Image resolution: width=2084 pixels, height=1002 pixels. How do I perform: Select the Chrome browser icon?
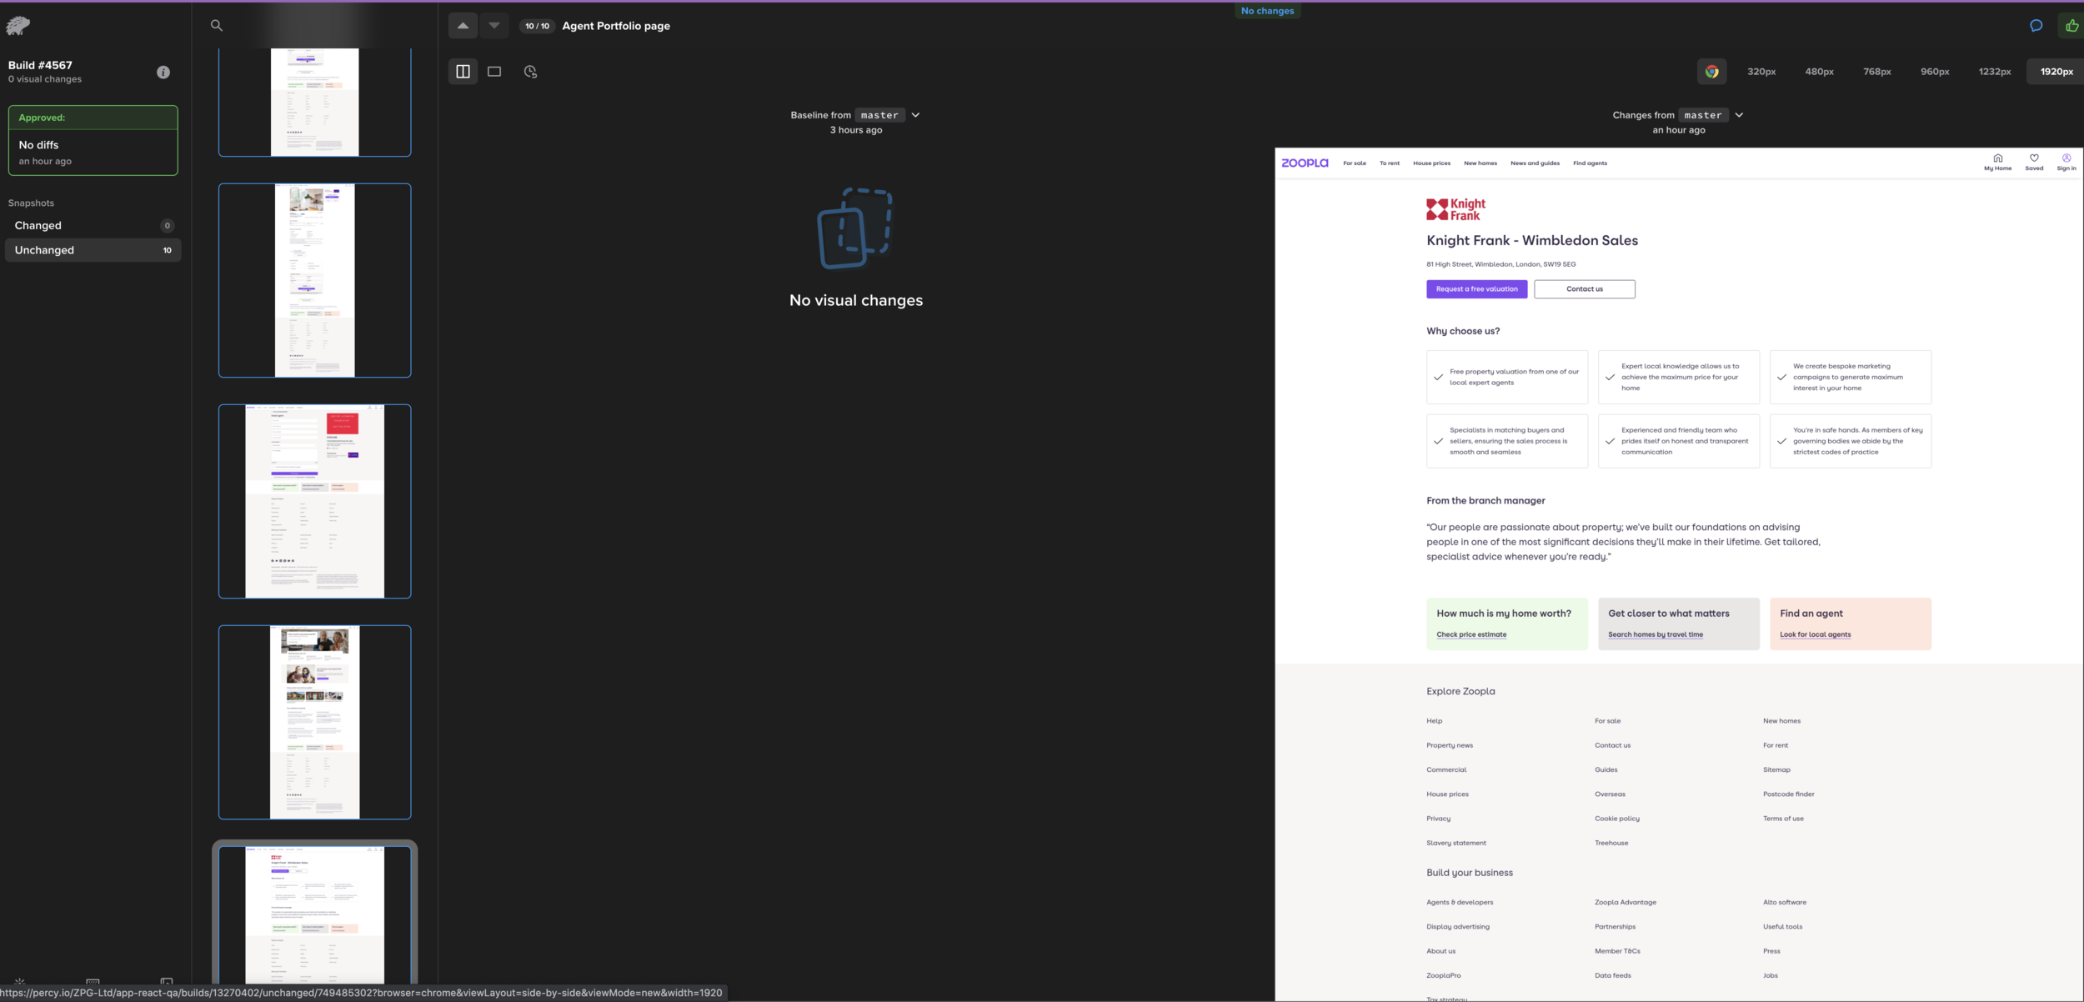(x=1711, y=72)
